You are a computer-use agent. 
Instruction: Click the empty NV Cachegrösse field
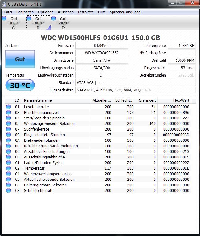click(182, 53)
